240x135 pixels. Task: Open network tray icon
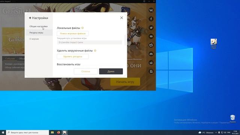tap(222, 132)
